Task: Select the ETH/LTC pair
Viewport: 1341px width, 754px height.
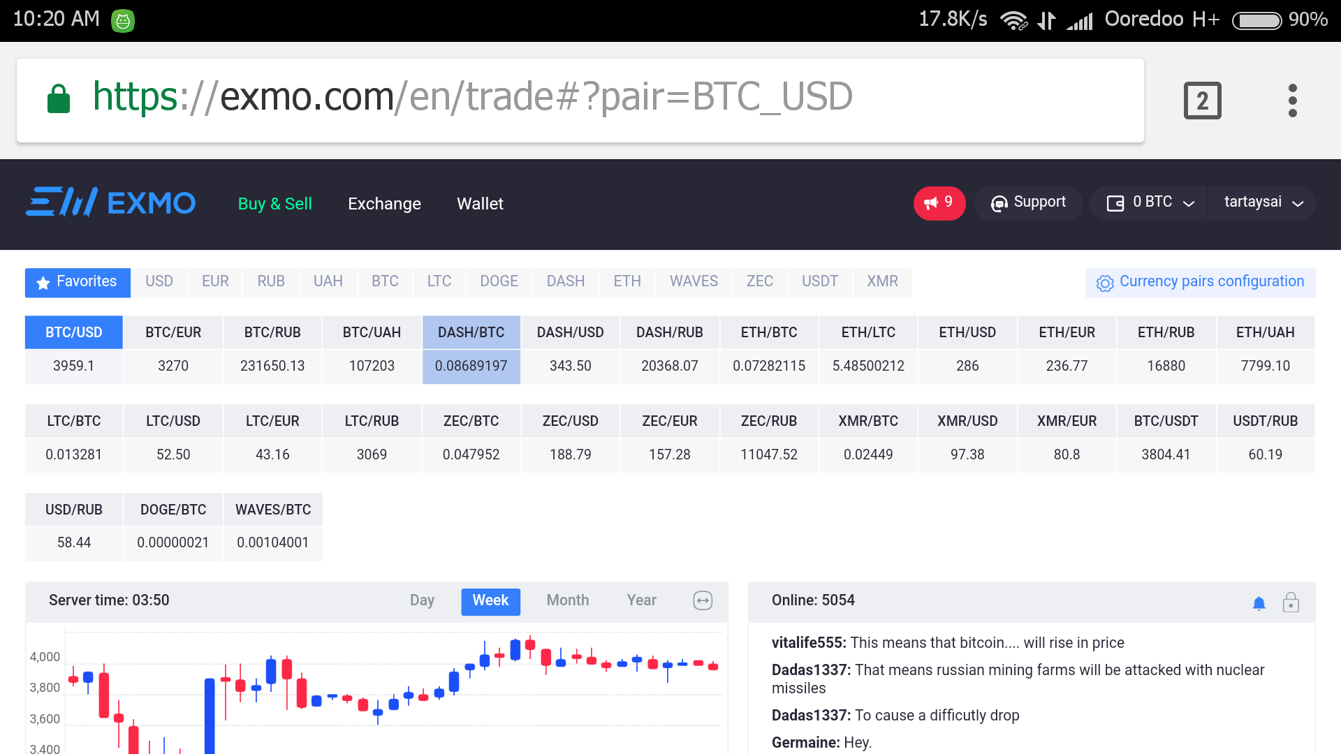Action: (868, 349)
